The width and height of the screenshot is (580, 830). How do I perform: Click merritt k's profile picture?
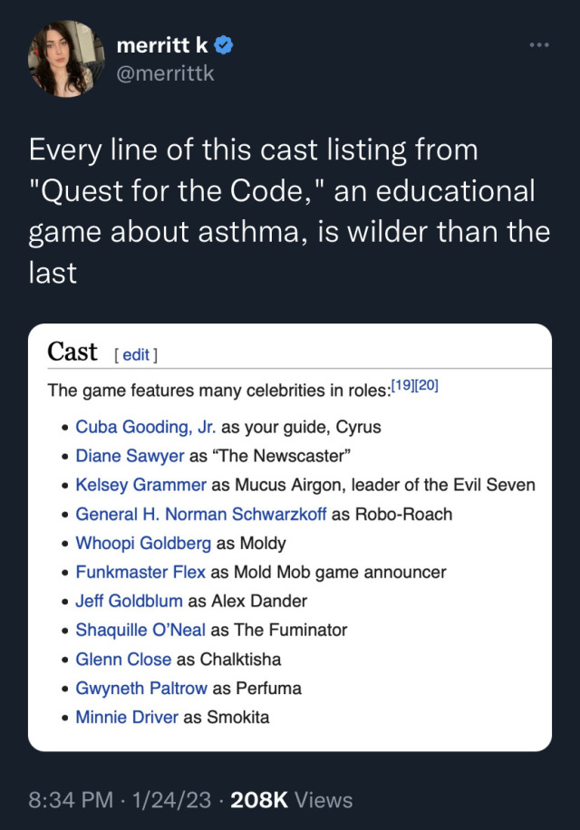coord(62,59)
